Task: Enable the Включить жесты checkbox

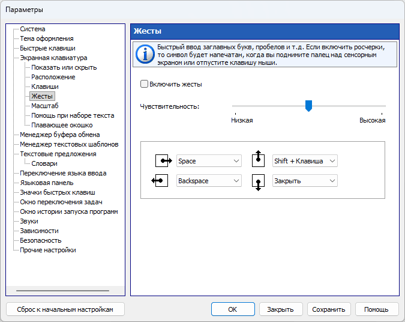Action: (144, 84)
